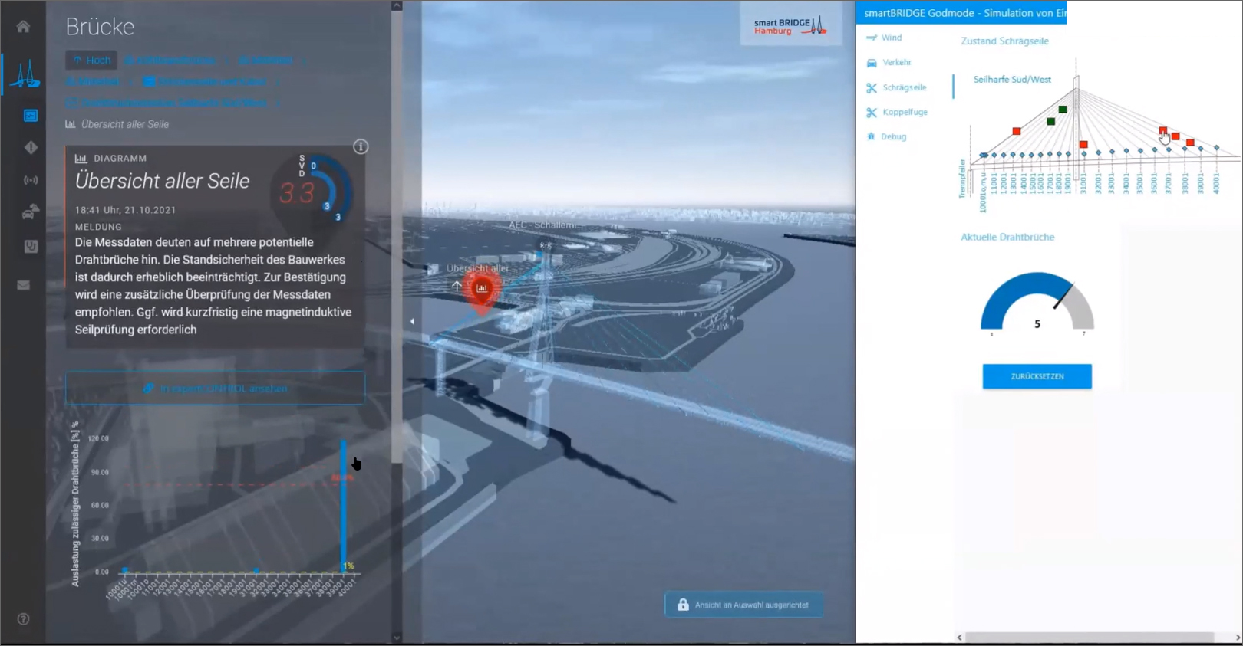Viewport: 1243px width, 646px height.
Task: Select Koppelfuge in Godmode menu
Action: pos(905,113)
